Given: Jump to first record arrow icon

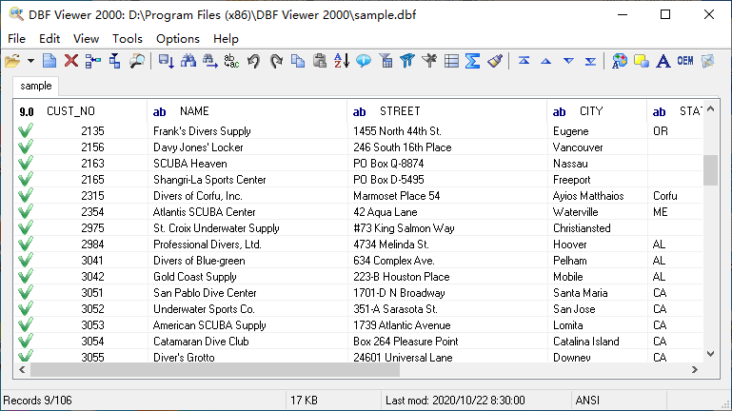Looking at the screenshot, I should pyautogui.click(x=524, y=61).
